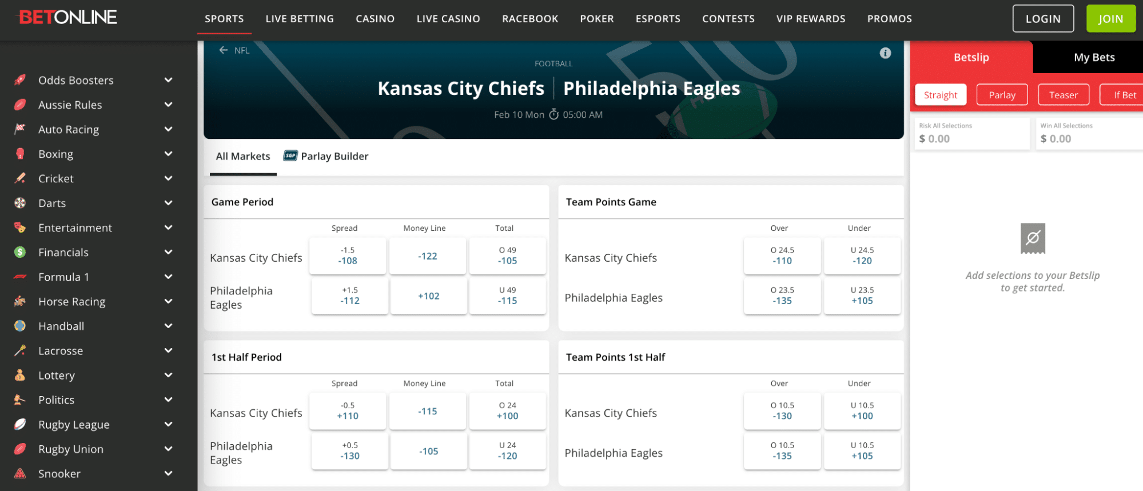Screen dimensions: 1143x491
Task: Choose the Teaser bet type
Action: (x=1063, y=95)
